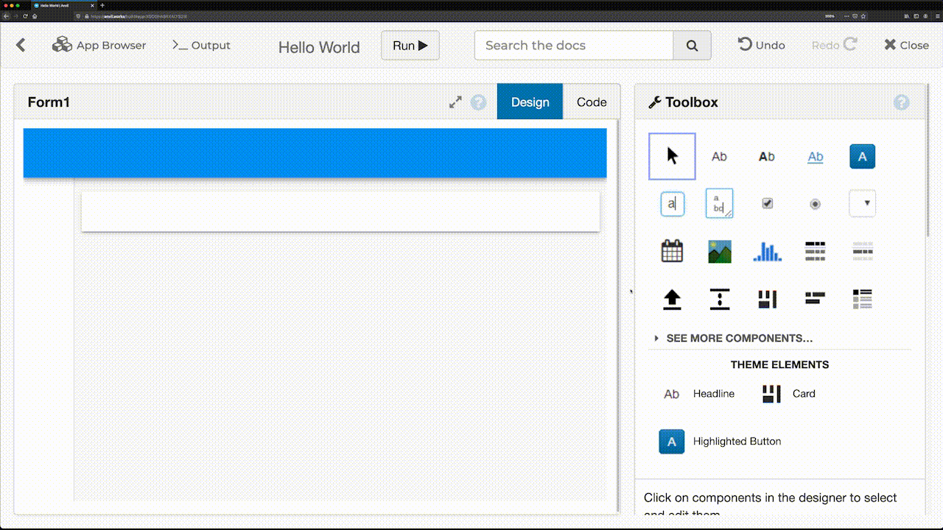
Task: Pick the Spacer component
Action: (x=719, y=299)
